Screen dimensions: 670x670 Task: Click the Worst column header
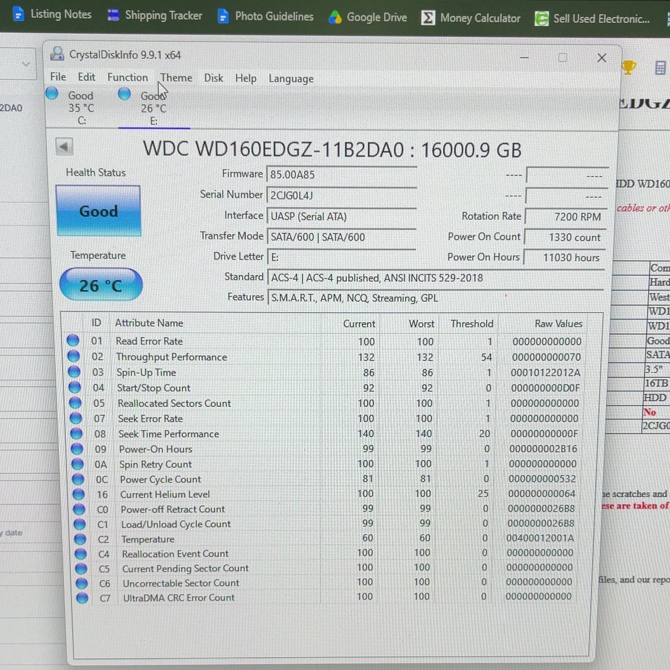click(421, 323)
